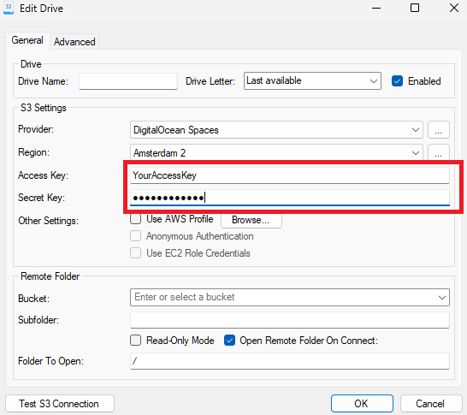The height and width of the screenshot is (415, 467).
Task: Focus the Drive Name input field
Action: (x=128, y=81)
